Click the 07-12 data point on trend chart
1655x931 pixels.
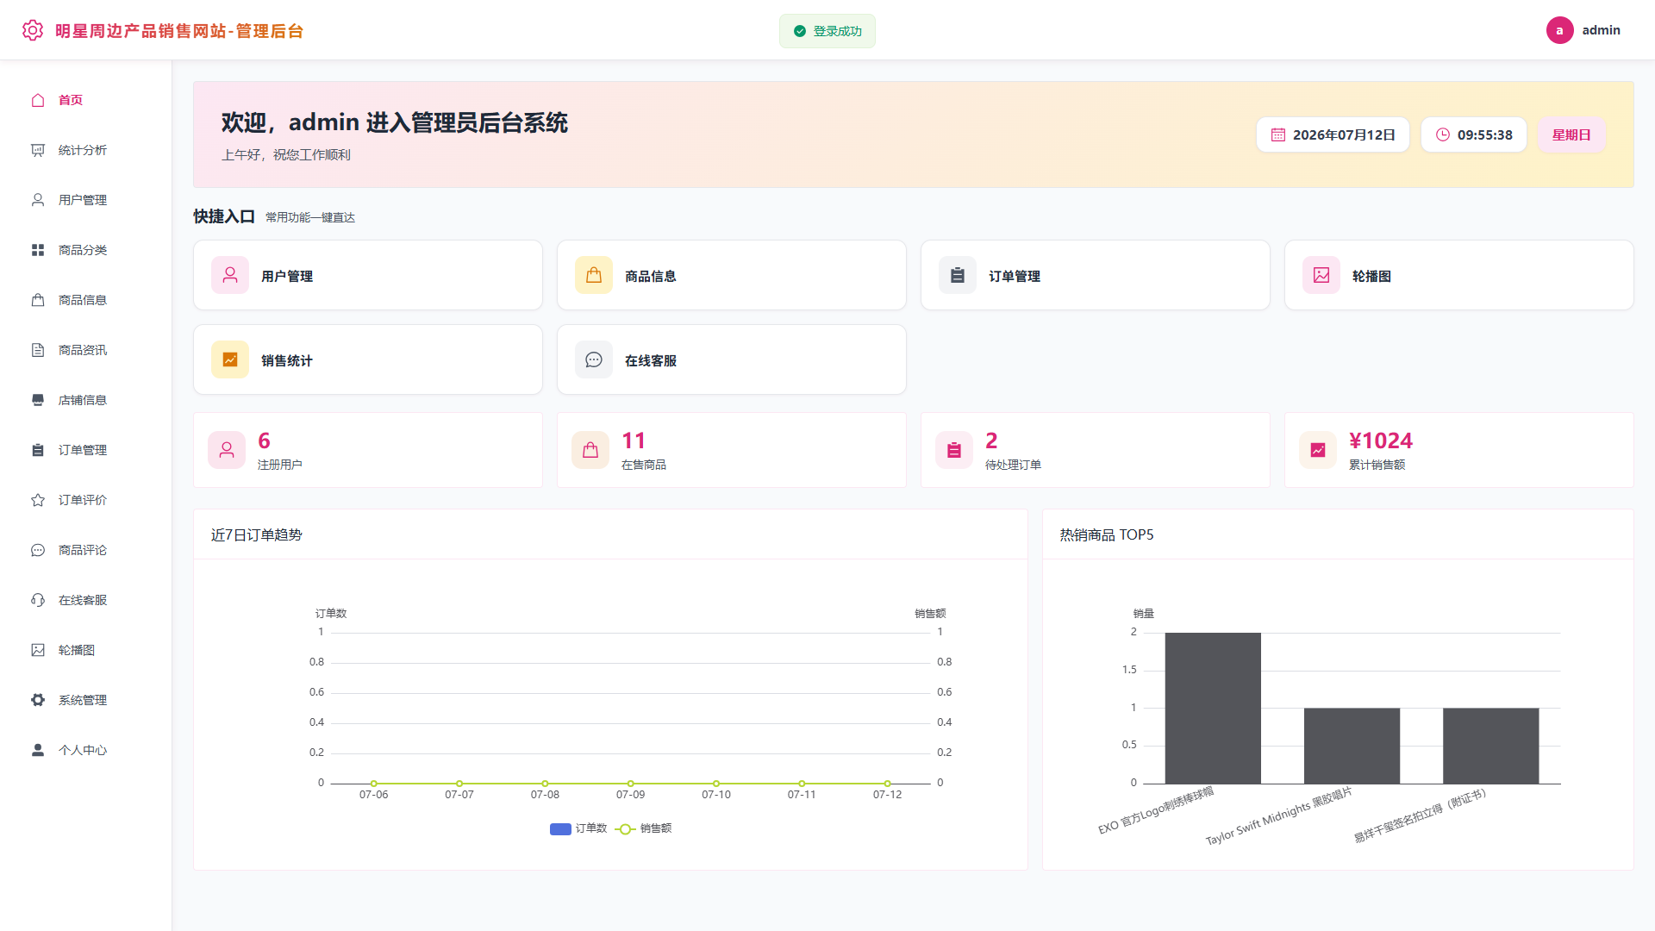coord(887,784)
